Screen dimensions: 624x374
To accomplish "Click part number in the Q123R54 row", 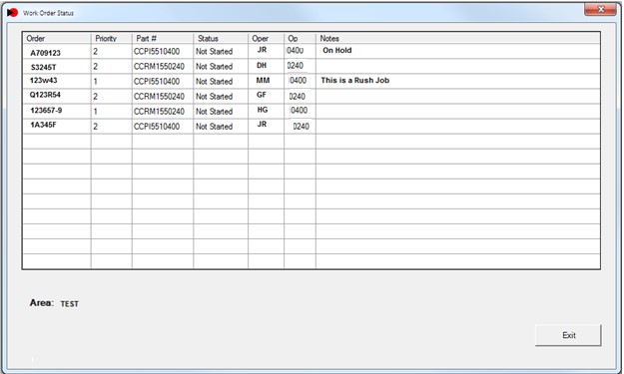I will (159, 97).
